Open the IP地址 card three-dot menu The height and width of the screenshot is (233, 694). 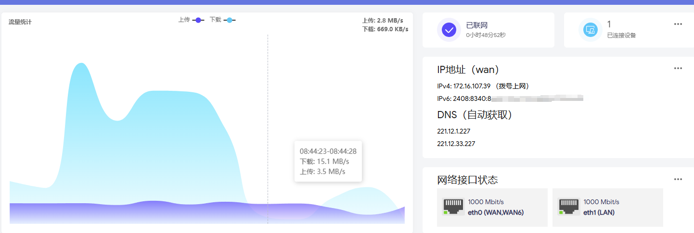tap(678, 68)
